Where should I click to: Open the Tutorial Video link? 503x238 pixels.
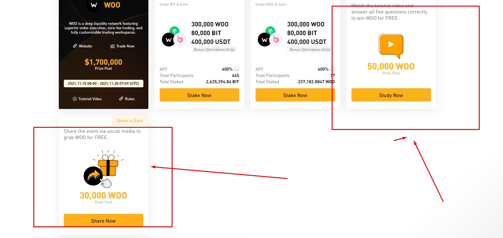(x=87, y=99)
